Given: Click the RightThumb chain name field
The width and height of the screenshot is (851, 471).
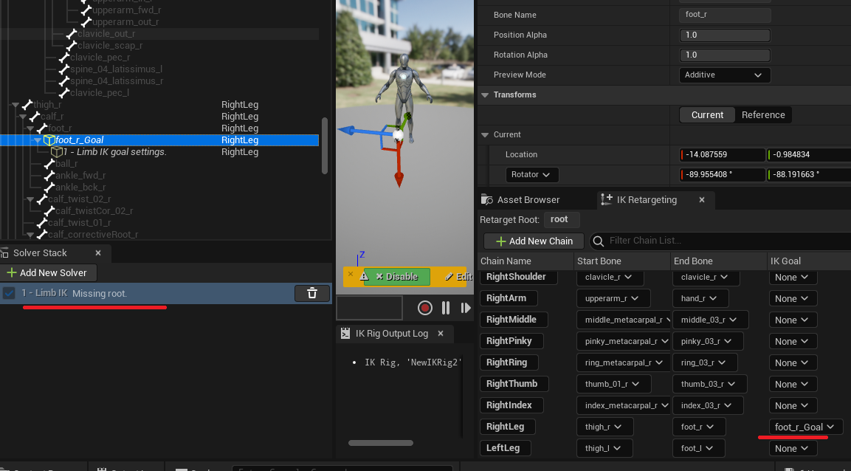Looking at the screenshot, I should tap(514, 384).
